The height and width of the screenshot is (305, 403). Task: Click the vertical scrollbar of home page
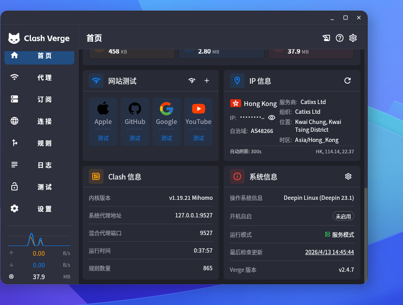click(366, 235)
